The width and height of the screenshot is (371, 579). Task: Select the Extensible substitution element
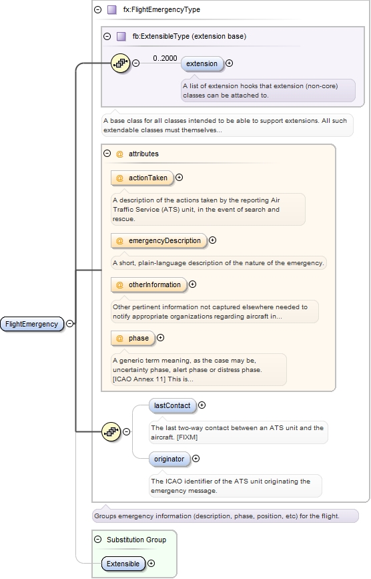tap(123, 564)
